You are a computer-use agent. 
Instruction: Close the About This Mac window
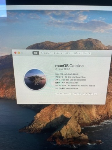coord(15,53)
